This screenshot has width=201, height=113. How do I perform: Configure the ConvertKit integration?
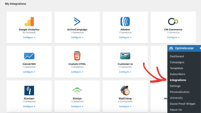(29, 72)
